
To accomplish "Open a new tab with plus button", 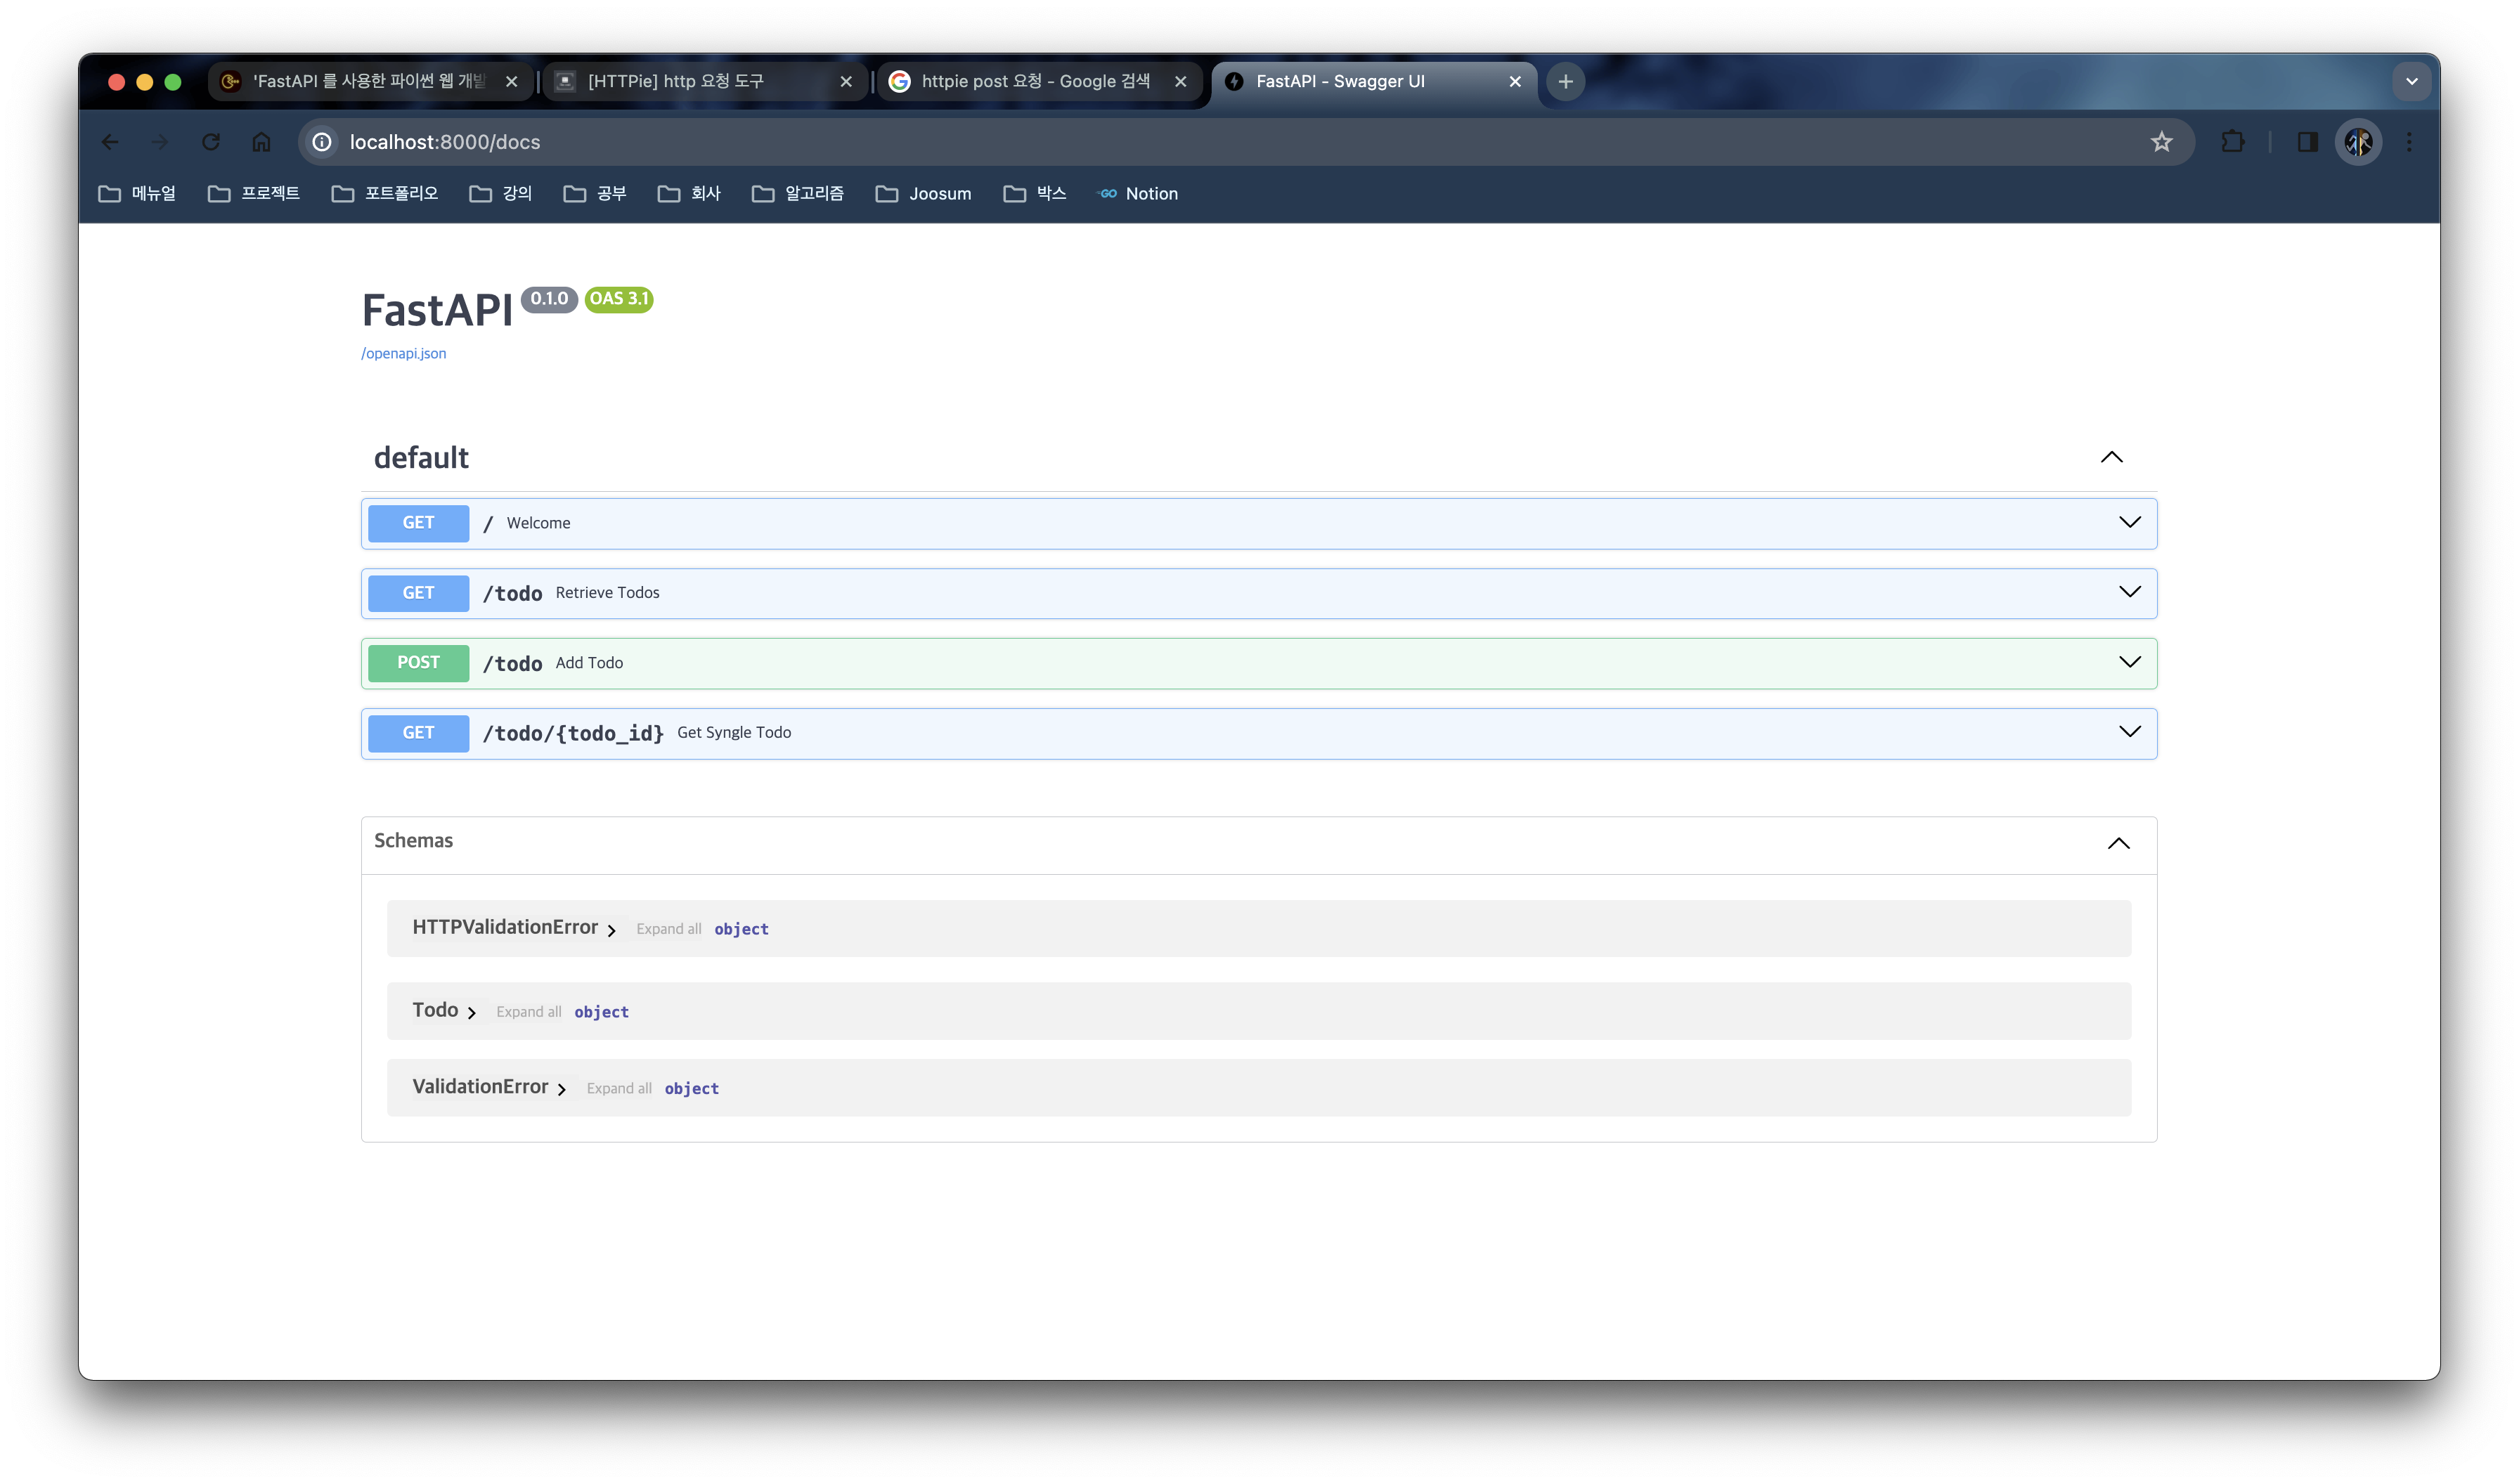I will pos(1565,81).
